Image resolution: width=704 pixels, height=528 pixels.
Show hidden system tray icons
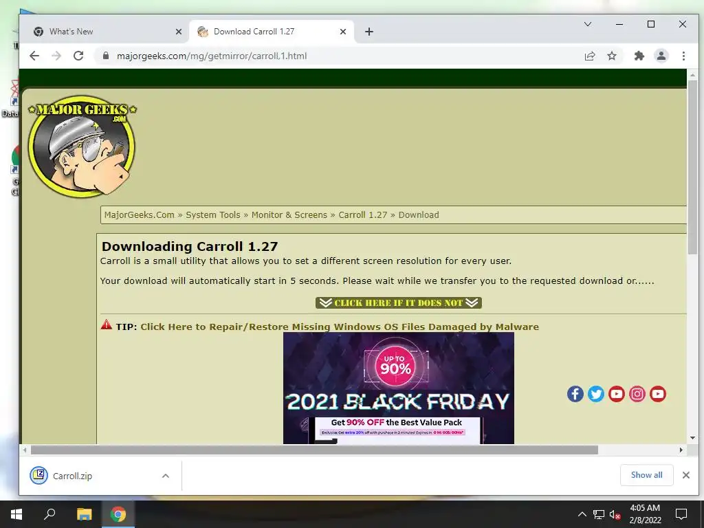point(582,514)
